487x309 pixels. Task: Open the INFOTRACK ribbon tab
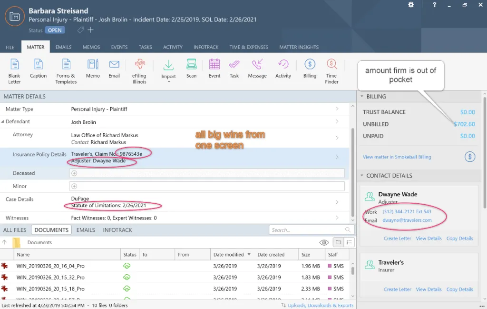pyautogui.click(x=206, y=47)
